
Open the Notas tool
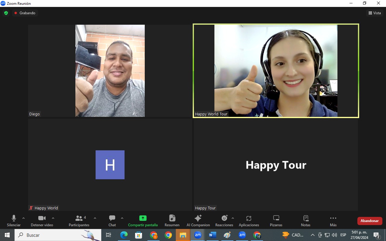(305, 221)
